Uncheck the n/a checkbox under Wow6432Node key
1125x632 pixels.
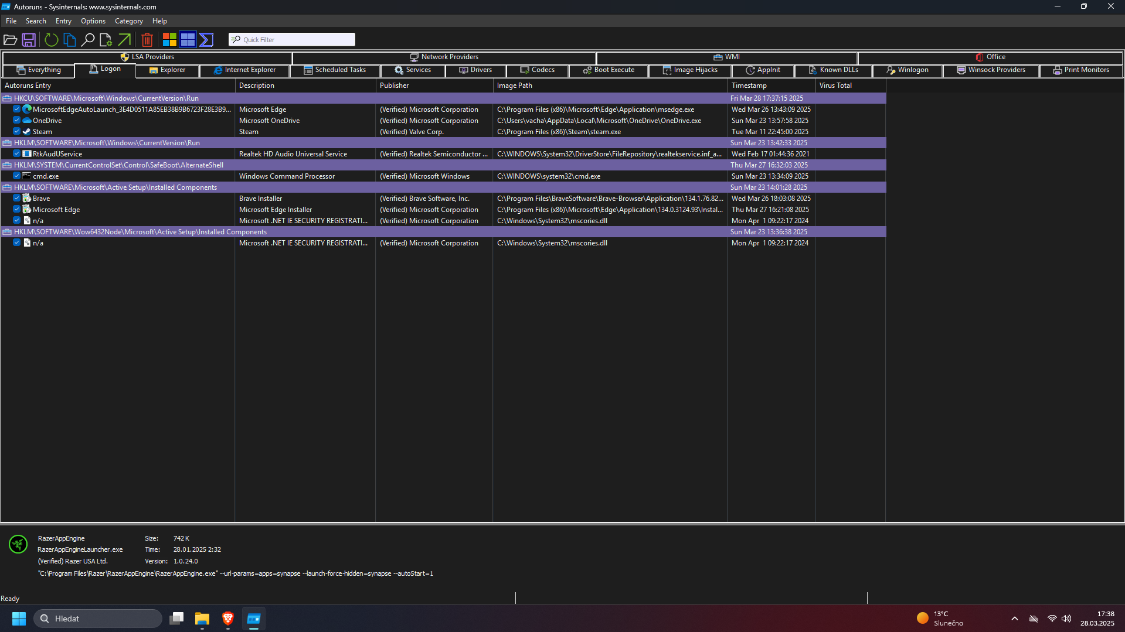[x=17, y=243]
